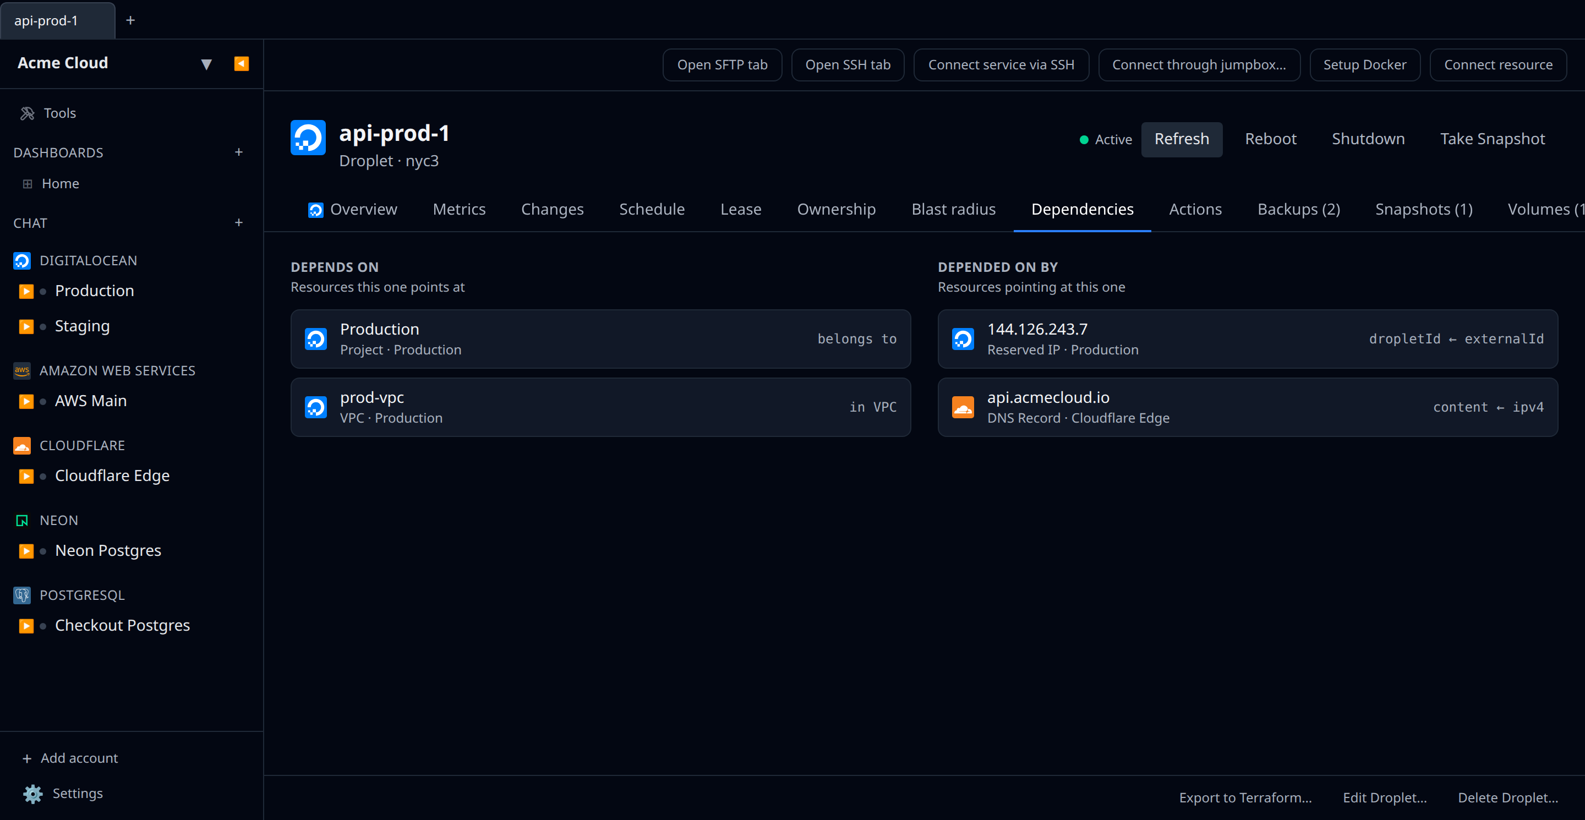Click Connect resource button
1585x820 pixels.
pos(1497,64)
